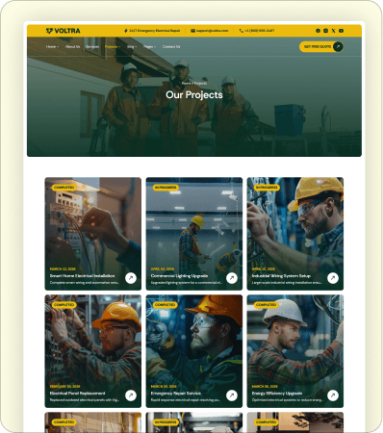Open Emergency Repair Service title

(176, 394)
